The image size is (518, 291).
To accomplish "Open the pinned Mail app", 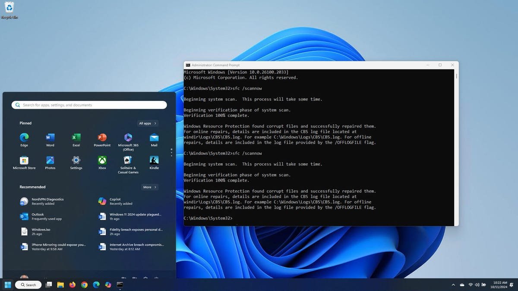I will (x=154, y=140).
